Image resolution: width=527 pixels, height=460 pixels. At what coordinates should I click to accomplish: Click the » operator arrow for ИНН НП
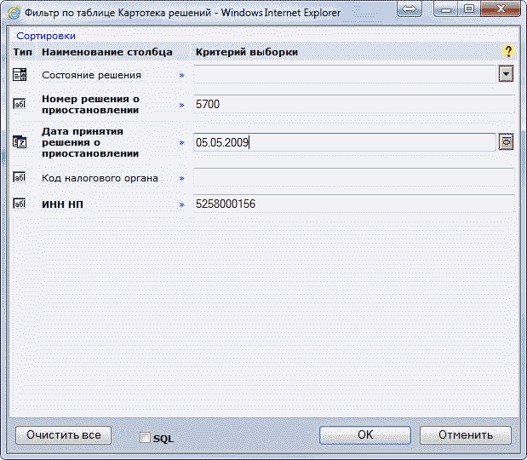(181, 204)
